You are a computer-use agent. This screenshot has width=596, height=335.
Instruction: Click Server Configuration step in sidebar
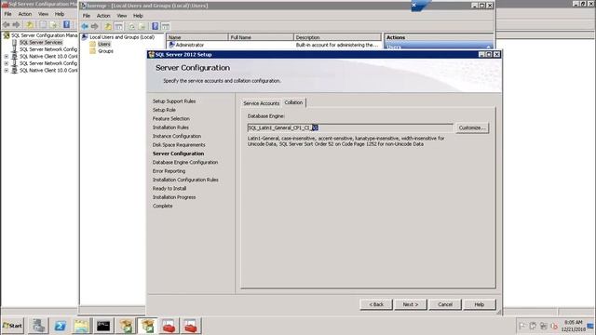pyautogui.click(x=178, y=154)
